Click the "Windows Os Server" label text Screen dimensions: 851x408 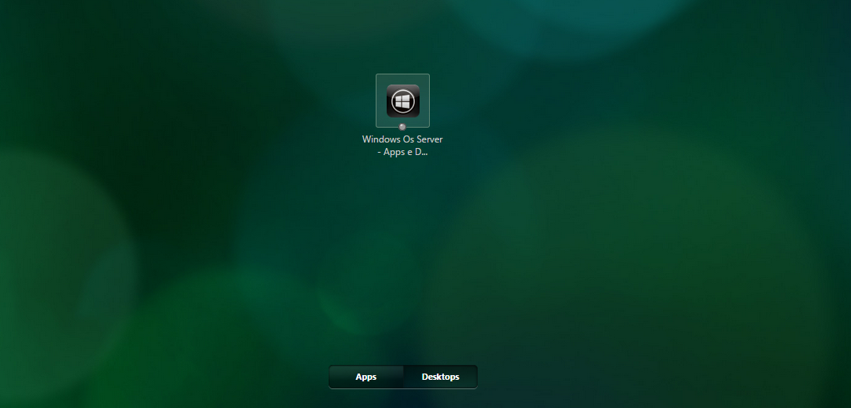[402, 139]
